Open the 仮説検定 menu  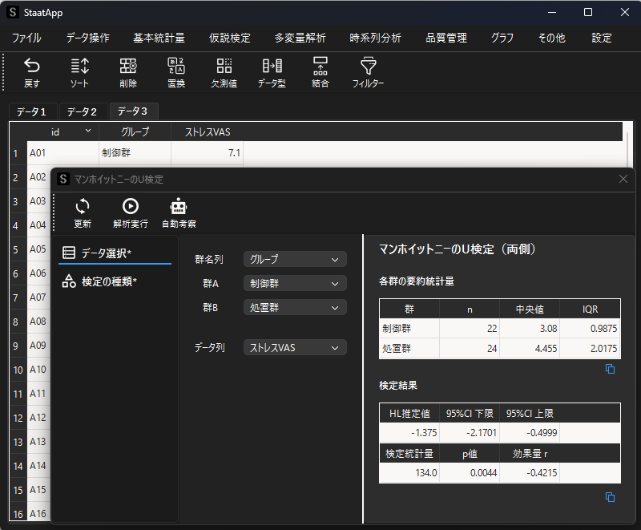pyautogui.click(x=230, y=38)
